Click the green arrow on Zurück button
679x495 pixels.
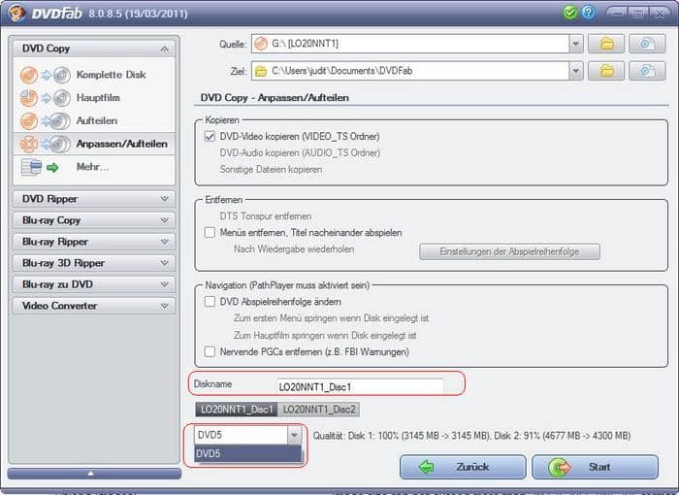coord(427,467)
